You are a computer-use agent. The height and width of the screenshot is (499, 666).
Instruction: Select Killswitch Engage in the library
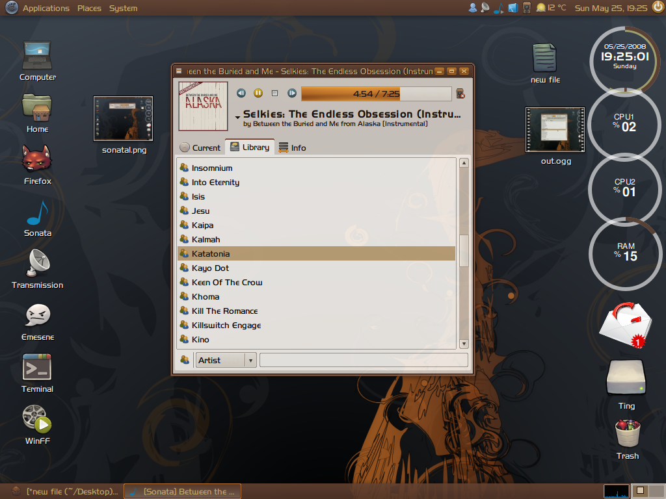pos(226,325)
